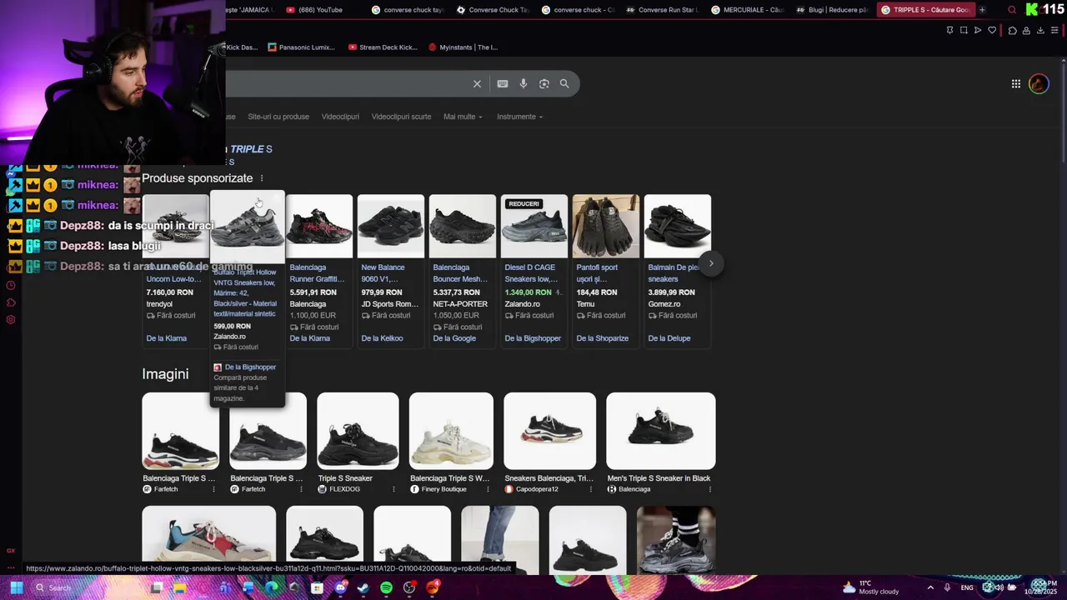Submit search with the magnifying glass icon
Screen dimensions: 1067x600
point(564,83)
